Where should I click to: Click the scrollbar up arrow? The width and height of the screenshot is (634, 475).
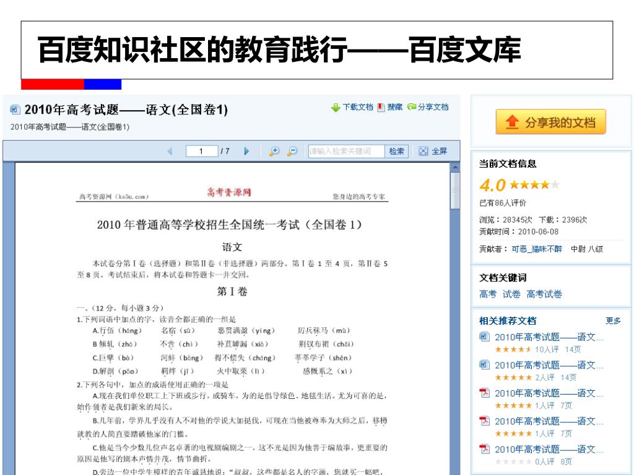click(x=455, y=167)
